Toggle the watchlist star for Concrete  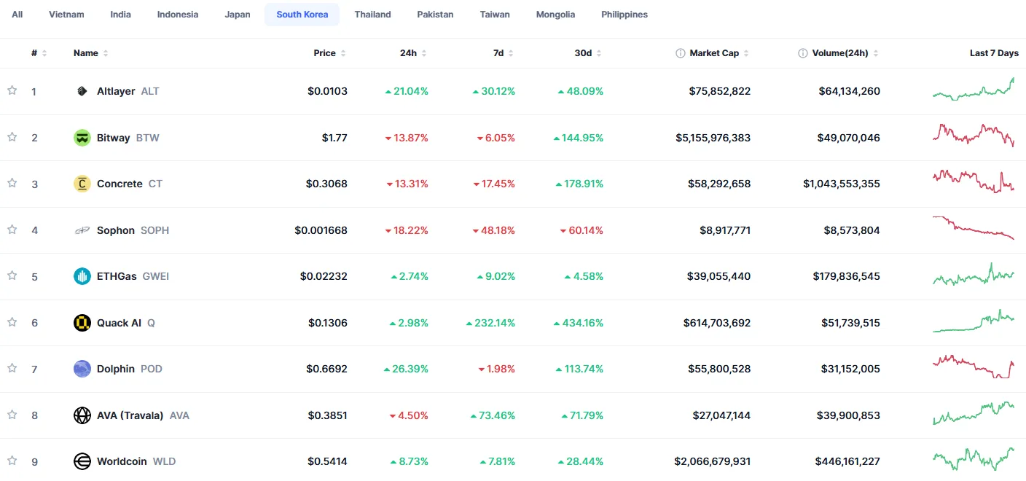12,183
